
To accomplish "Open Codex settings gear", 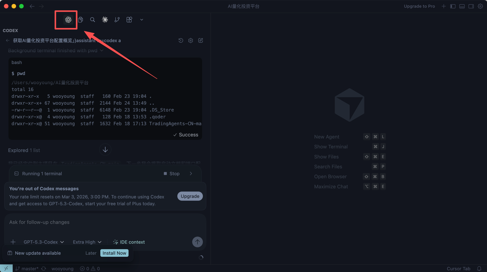I will (191, 40).
